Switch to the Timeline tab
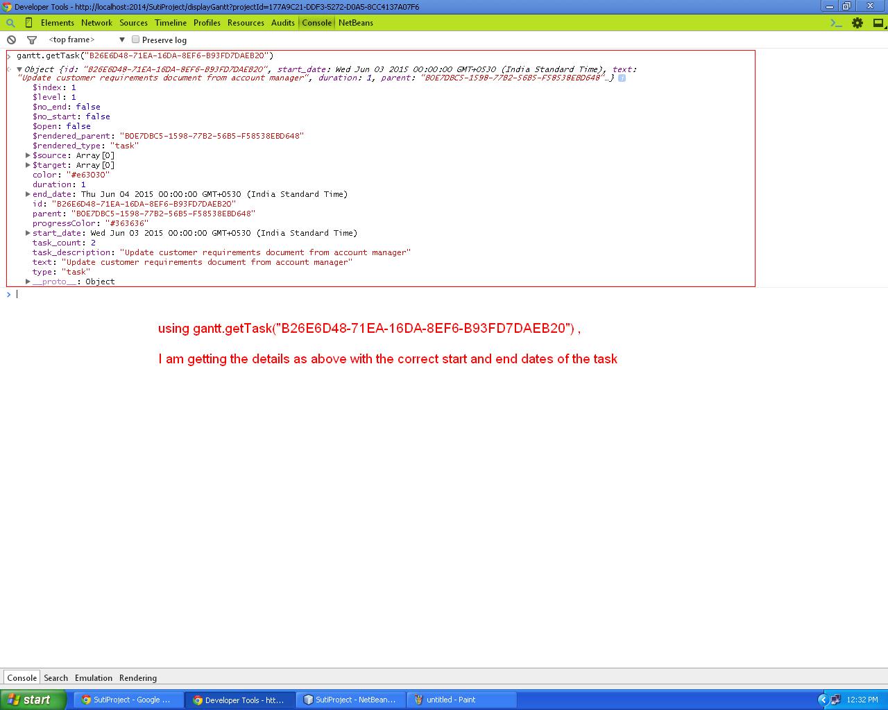888x710 pixels. click(x=171, y=23)
